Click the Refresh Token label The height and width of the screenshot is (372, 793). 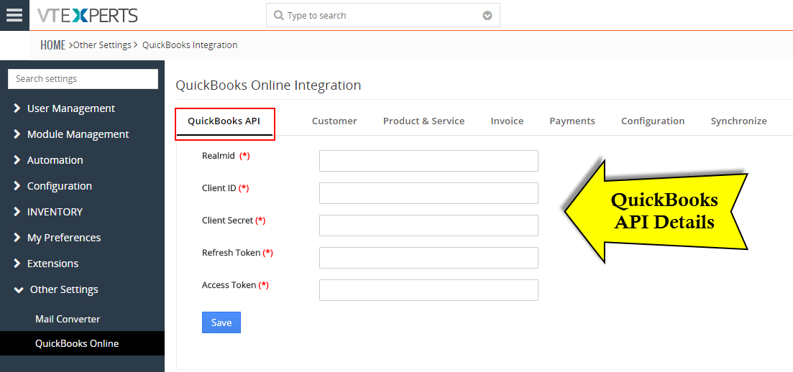pyautogui.click(x=231, y=253)
